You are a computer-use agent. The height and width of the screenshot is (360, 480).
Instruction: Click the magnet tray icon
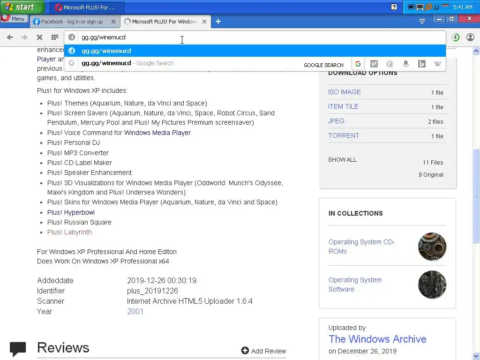436,7
